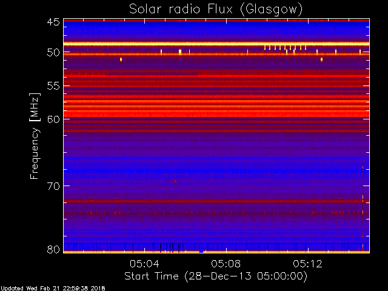Click the 55 MHz frequency axis label
This screenshot has height=291, width=388.
[x=53, y=86]
